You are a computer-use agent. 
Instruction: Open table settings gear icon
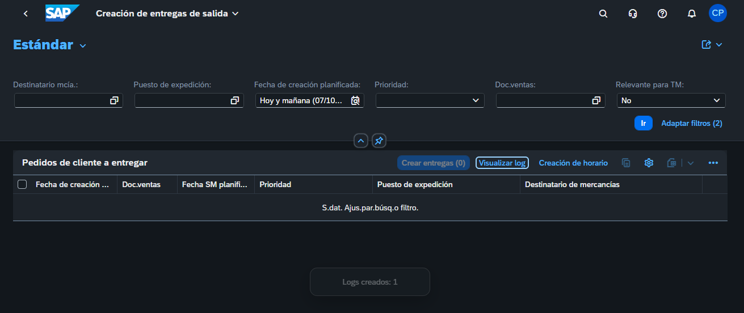(x=649, y=163)
